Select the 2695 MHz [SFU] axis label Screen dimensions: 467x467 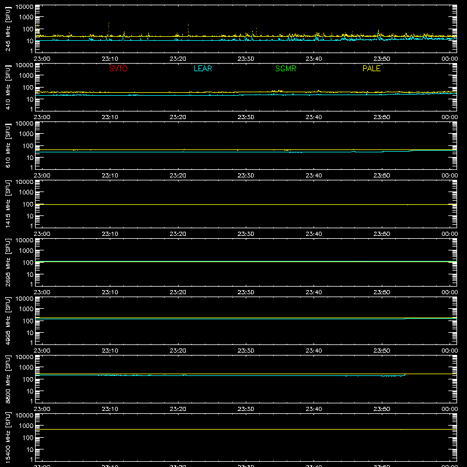[8, 262]
